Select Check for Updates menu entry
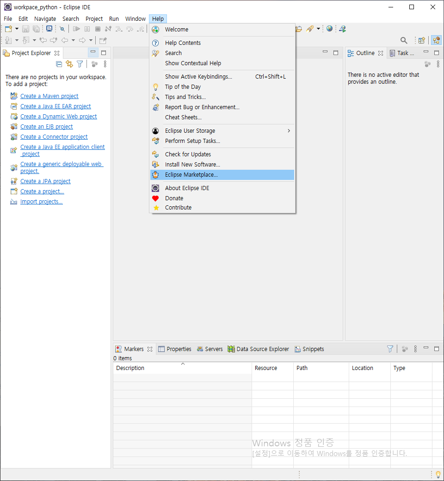 click(x=222, y=154)
